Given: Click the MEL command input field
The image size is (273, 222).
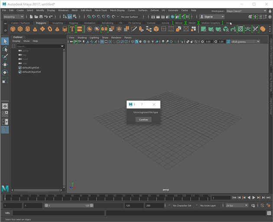Looking at the screenshot, I should tap(58, 213).
